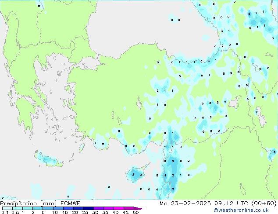Click the map precipitation value '5'
This screenshot has height=214, width=278.
pyautogui.click(x=173, y=161)
